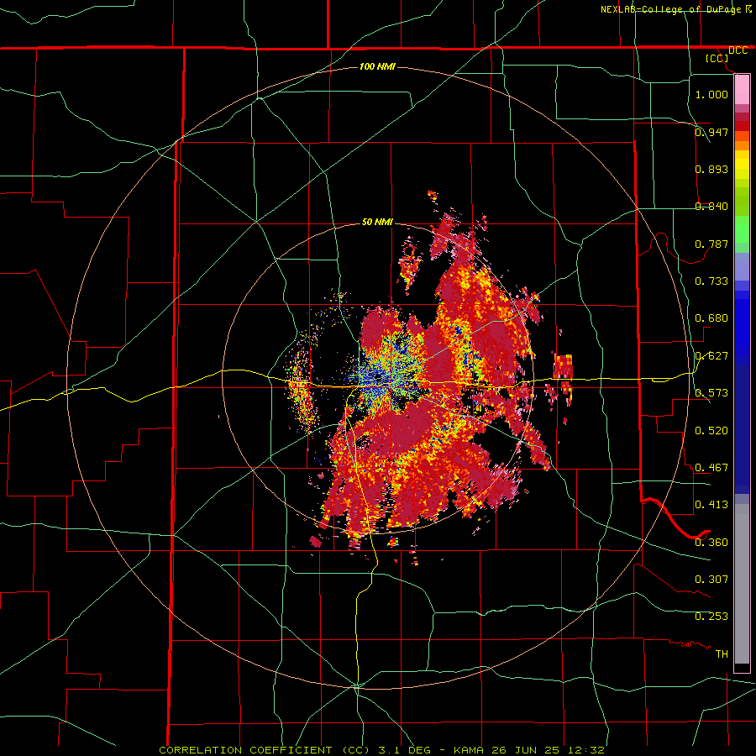
Task: Click the 50 NMI range ring label
Action: [377, 222]
